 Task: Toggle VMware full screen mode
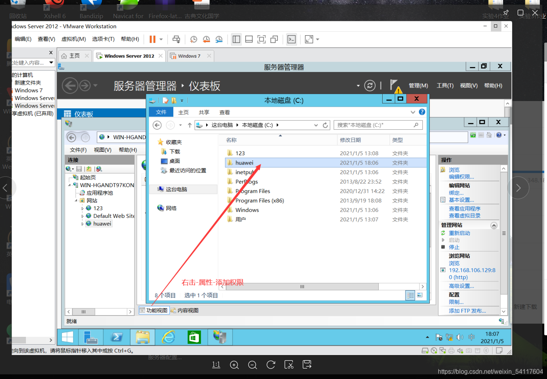pos(262,39)
